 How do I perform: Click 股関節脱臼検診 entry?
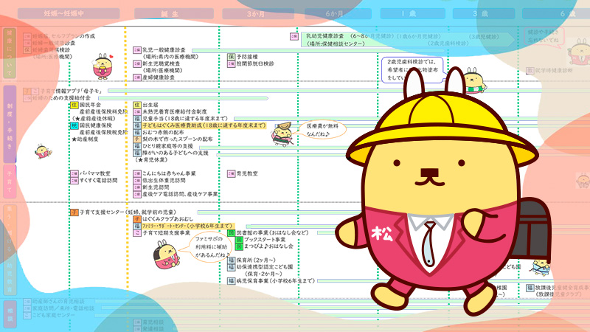[x=255, y=63]
